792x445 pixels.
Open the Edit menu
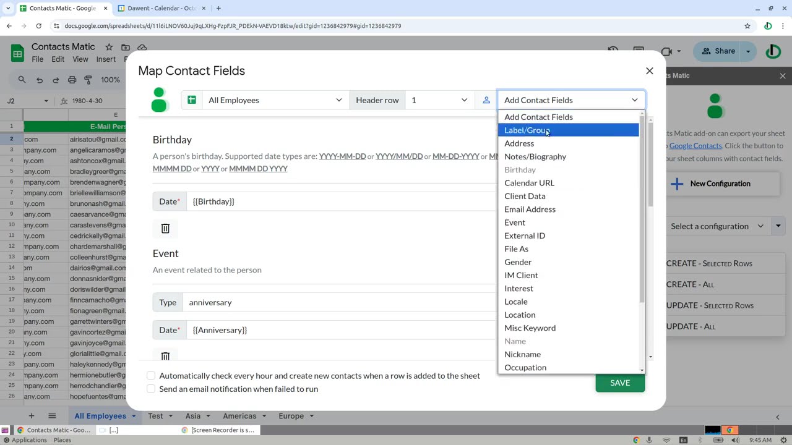58,59
